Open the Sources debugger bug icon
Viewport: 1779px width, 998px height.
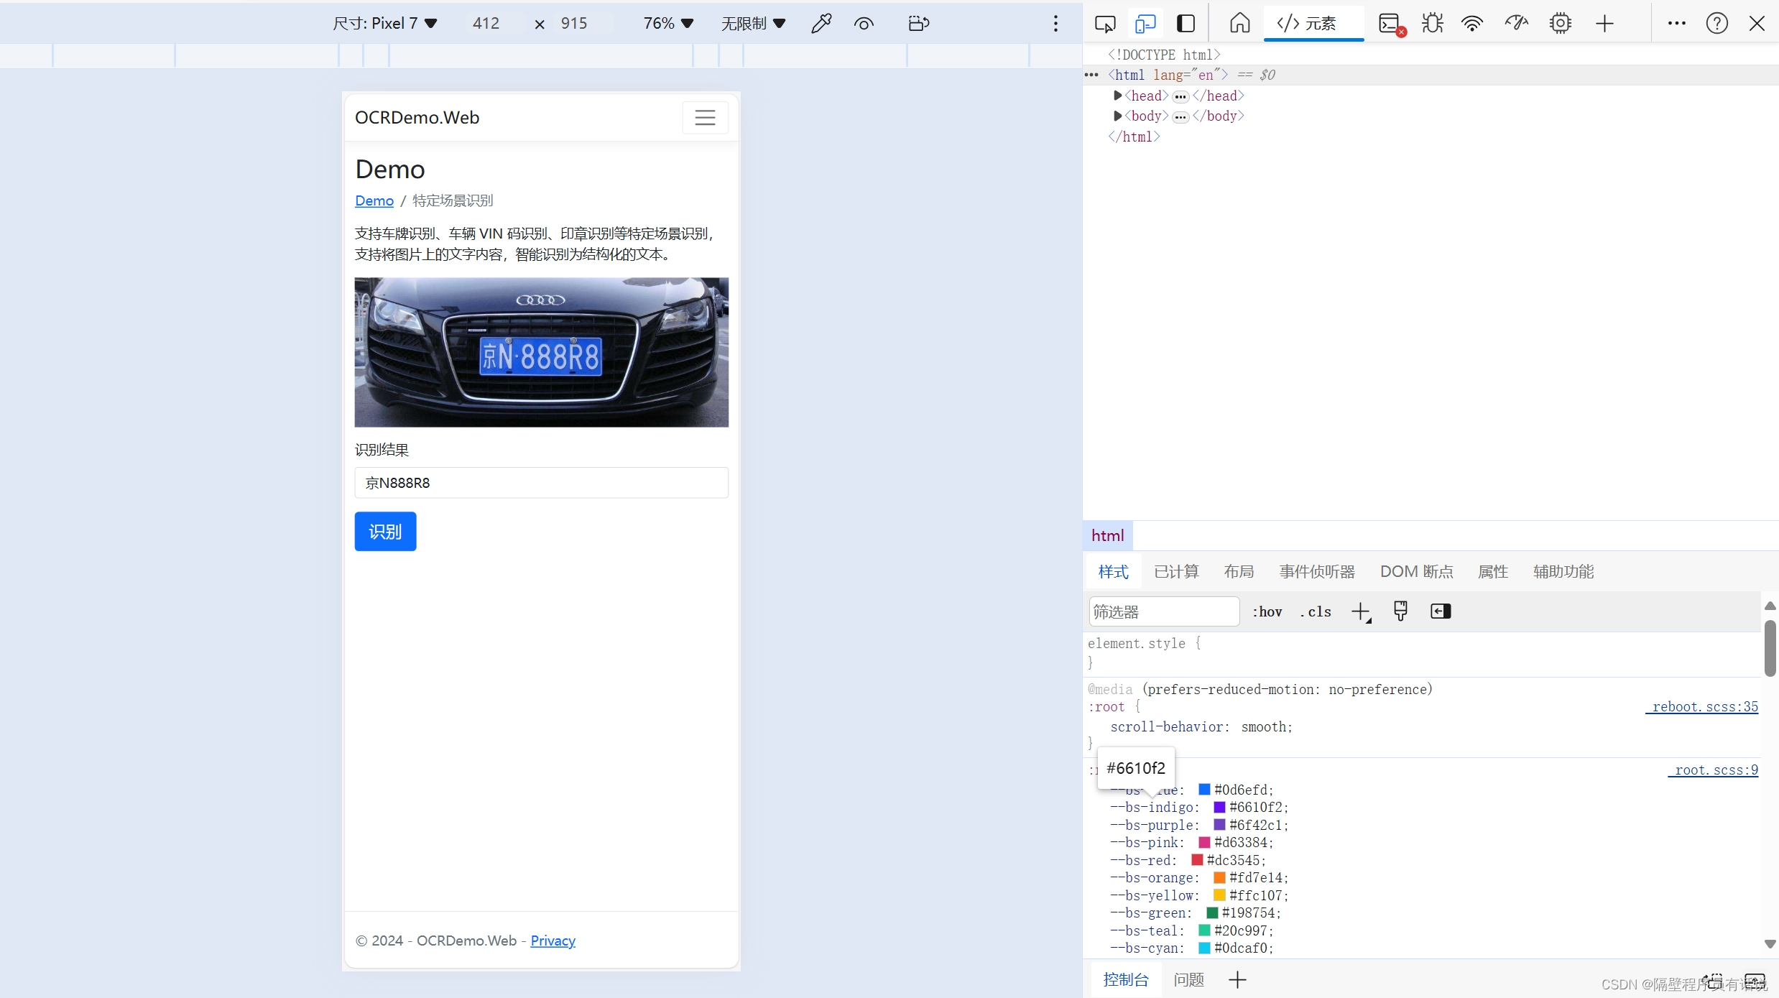pyautogui.click(x=1432, y=24)
